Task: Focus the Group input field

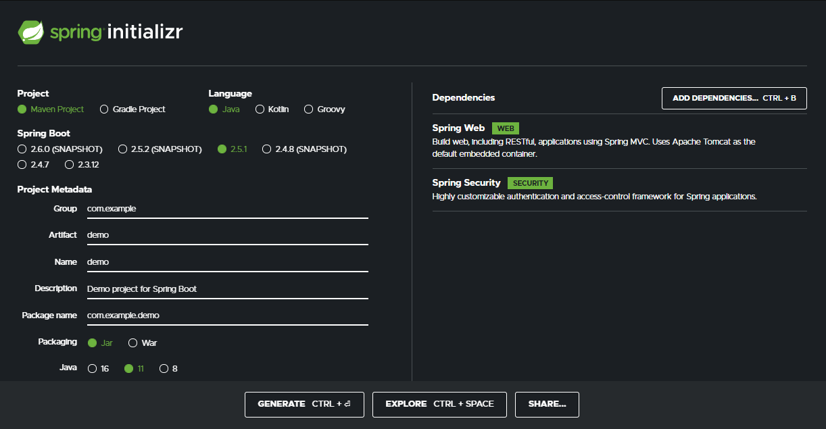Action: click(x=227, y=209)
